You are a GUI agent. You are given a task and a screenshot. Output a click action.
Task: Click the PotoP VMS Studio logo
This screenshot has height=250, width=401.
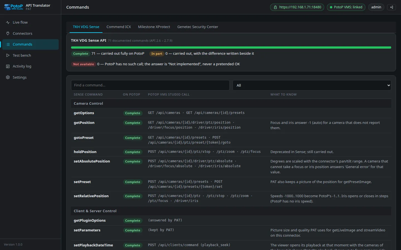14,7
